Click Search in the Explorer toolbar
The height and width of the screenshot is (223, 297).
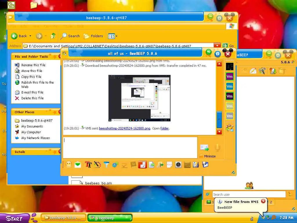coord(70,36)
